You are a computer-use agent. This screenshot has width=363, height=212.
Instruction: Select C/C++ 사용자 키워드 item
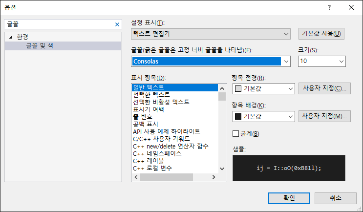pyautogui.click(x=175, y=139)
